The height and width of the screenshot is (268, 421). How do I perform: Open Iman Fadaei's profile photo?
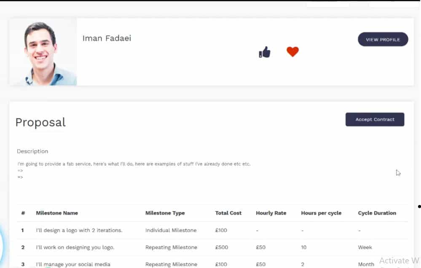pos(43,52)
